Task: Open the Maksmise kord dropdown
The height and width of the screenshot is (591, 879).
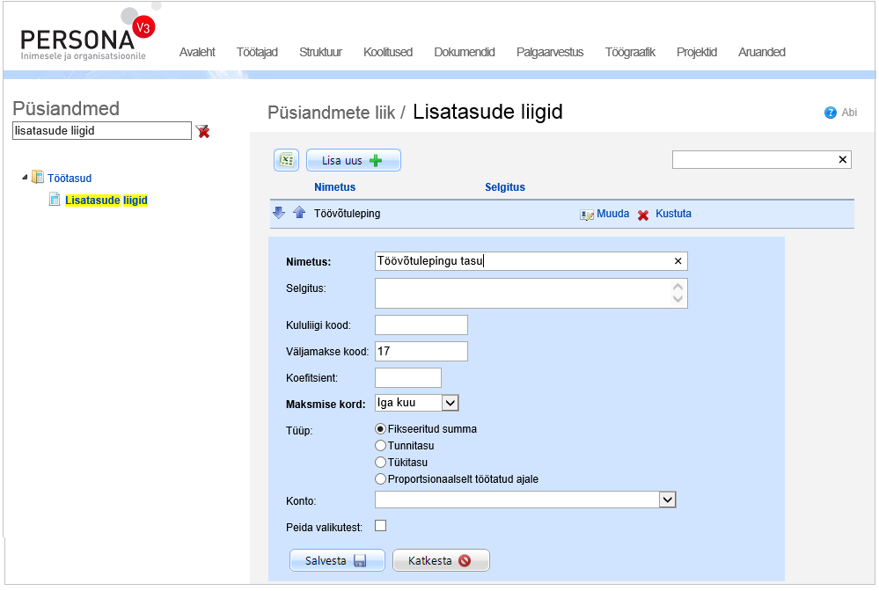Action: tap(449, 403)
